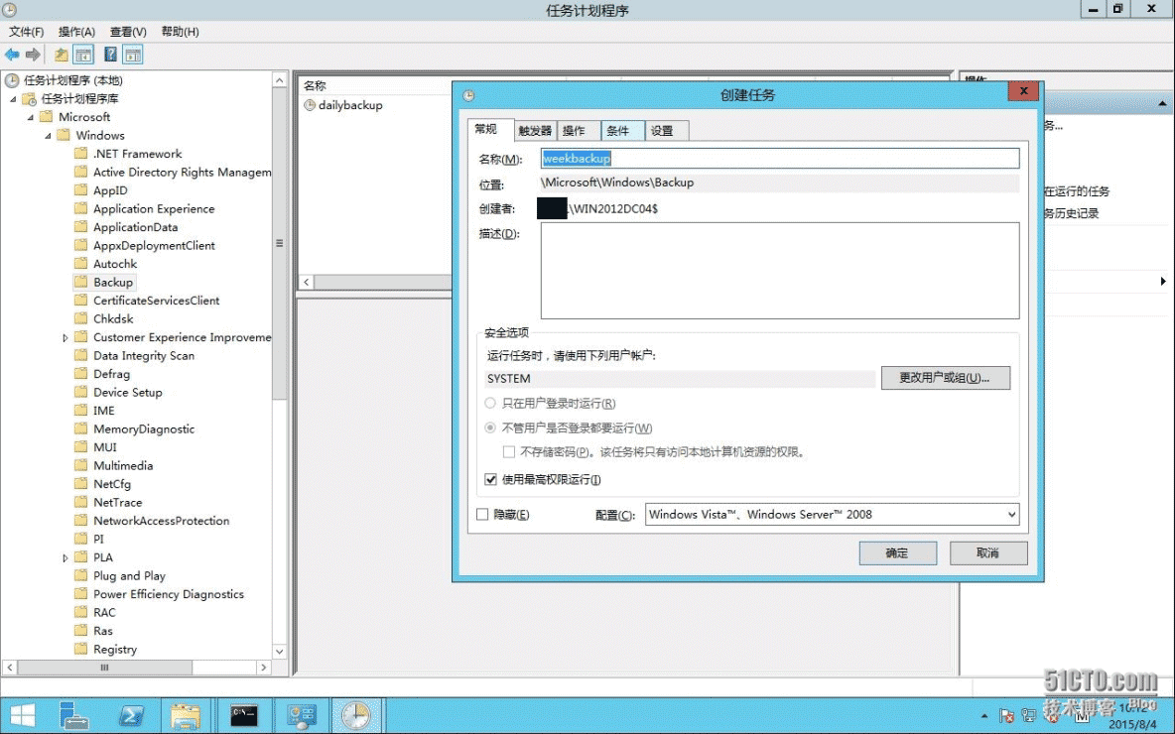Image resolution: width=1175 pixels, height=734 pixels.
Task: Open Server Manager from the taskbar
Action: [74, 715]
